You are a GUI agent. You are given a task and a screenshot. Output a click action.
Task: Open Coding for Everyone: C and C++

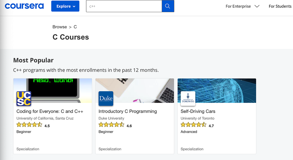[50, 111]
